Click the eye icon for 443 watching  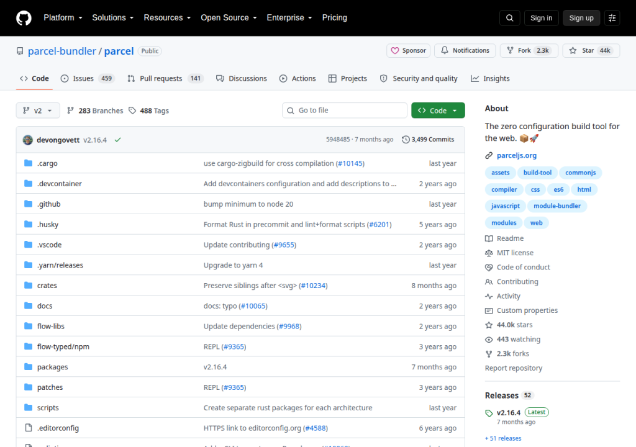coord(489,340)
